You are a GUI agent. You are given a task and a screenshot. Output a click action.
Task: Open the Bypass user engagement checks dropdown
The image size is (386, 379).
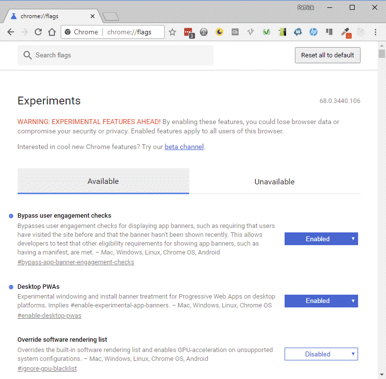click(321, 239)
